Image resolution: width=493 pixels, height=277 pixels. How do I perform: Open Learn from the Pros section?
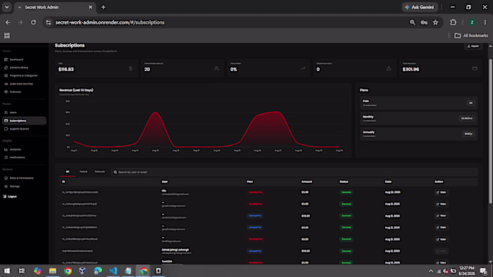pyautogui.click(x=21, y=84)
